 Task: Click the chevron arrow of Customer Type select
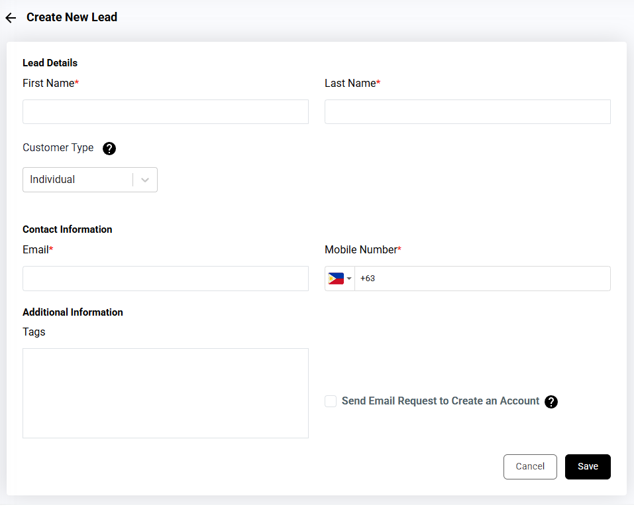coord(145,180)
